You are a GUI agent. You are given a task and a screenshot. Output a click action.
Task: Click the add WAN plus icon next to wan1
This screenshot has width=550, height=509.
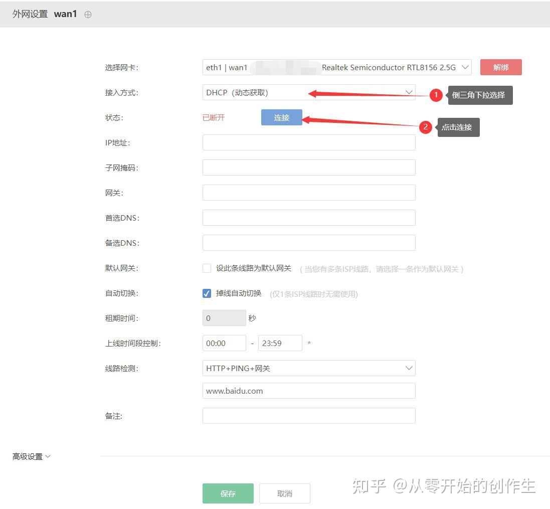(x=88, y=15)
